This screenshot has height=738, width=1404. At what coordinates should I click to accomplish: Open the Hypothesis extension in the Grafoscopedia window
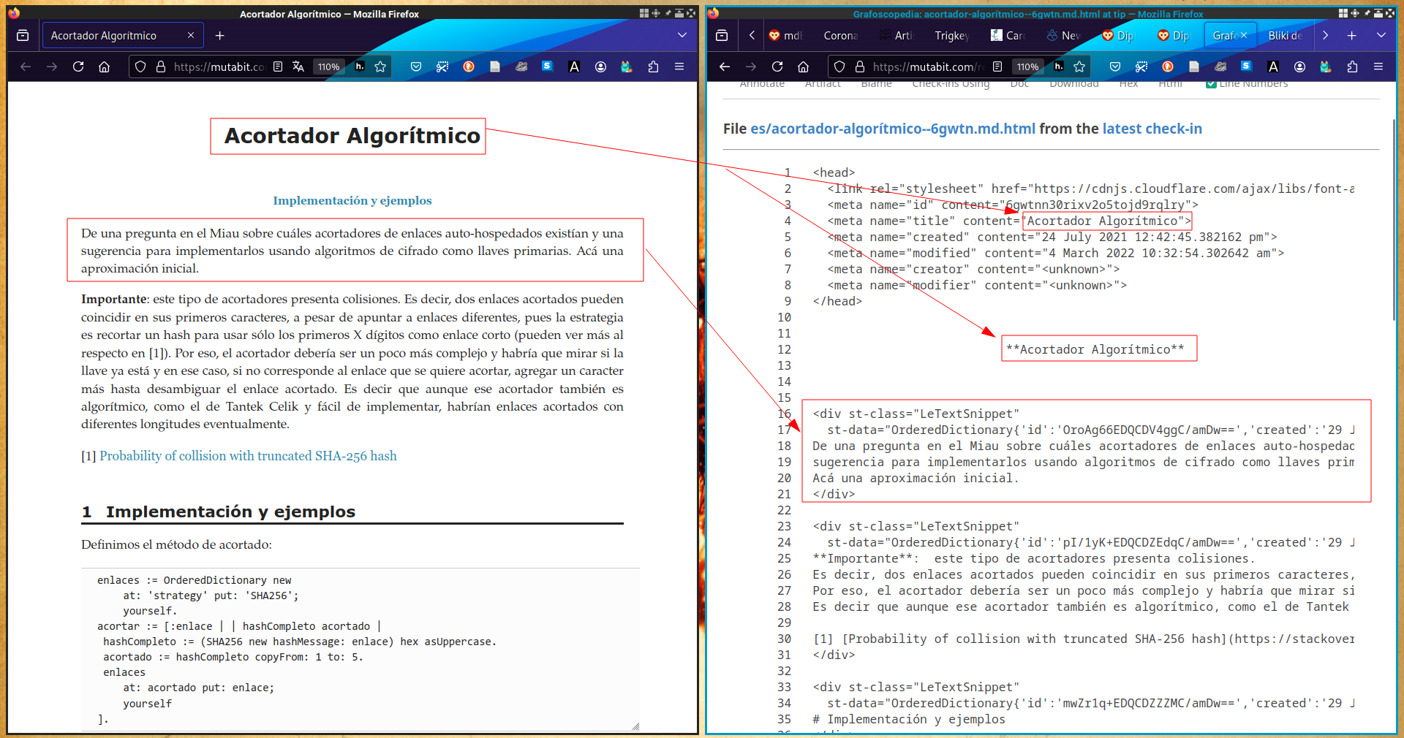coord(1059,66)
